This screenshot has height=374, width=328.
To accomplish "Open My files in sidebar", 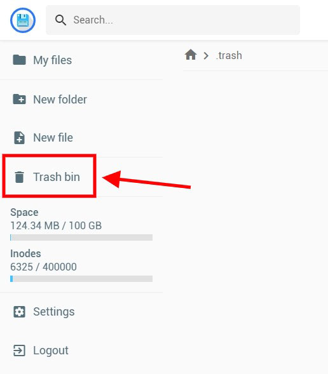I will (81, 60).
